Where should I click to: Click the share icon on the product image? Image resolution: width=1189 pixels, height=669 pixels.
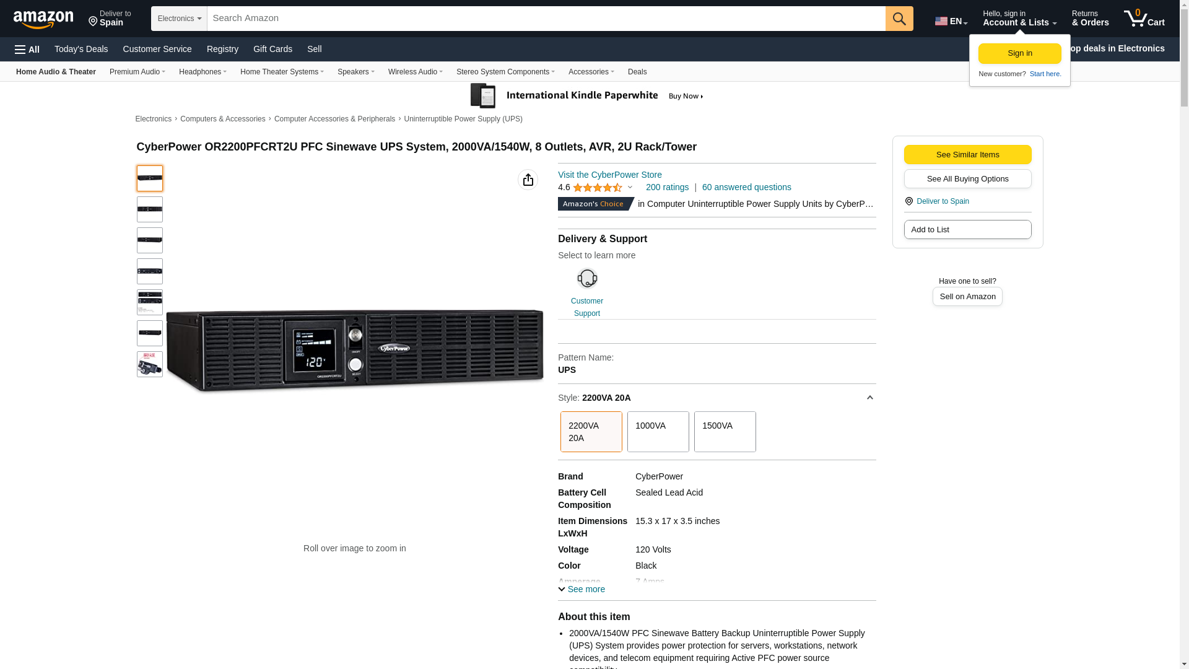[528, 180]
